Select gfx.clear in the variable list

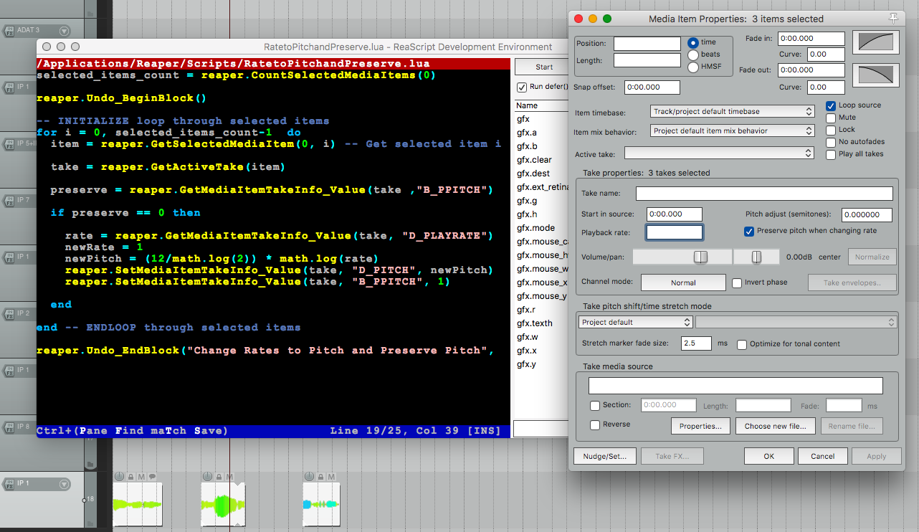[534, 160]
